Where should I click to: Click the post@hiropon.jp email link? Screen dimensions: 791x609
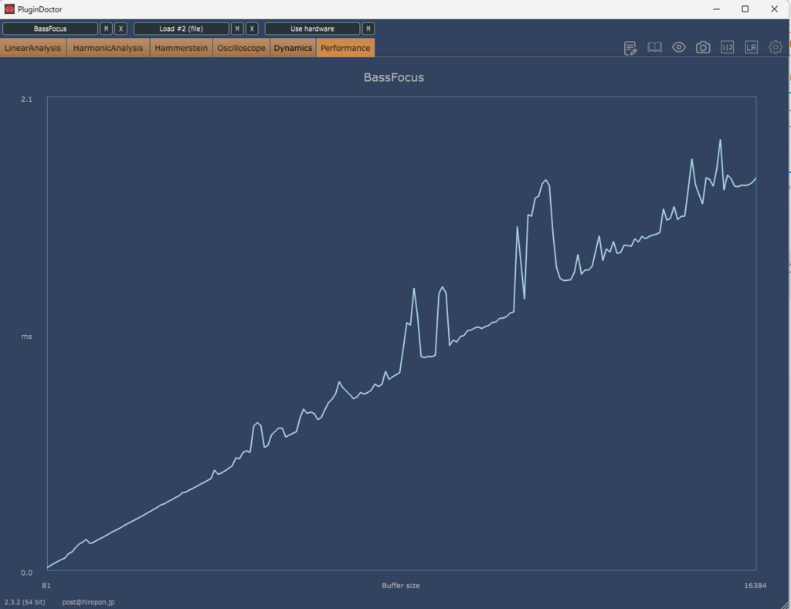click(x=88, y=602)
